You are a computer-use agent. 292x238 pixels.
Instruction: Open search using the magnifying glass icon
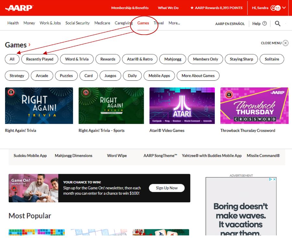point(277,23)
